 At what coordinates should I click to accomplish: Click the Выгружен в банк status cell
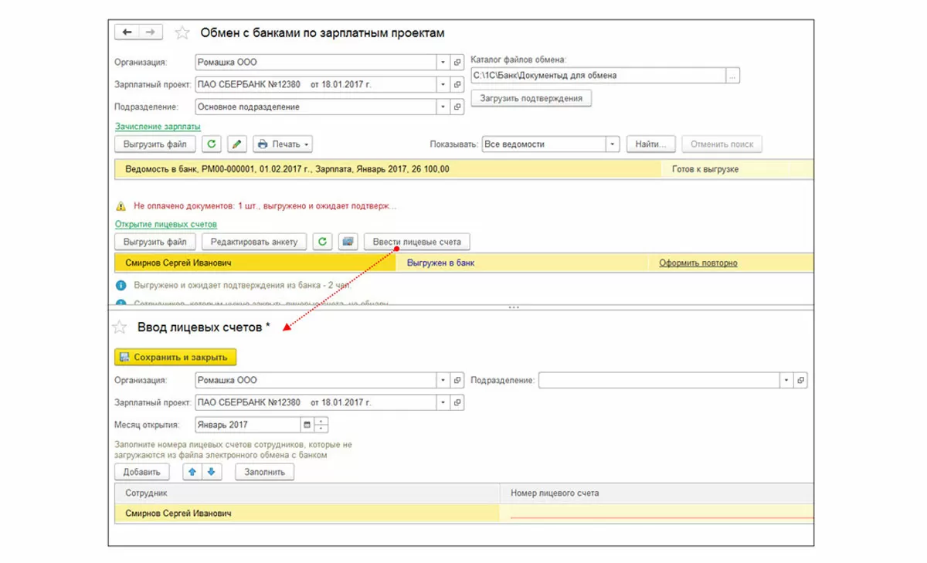pos(523,263)
